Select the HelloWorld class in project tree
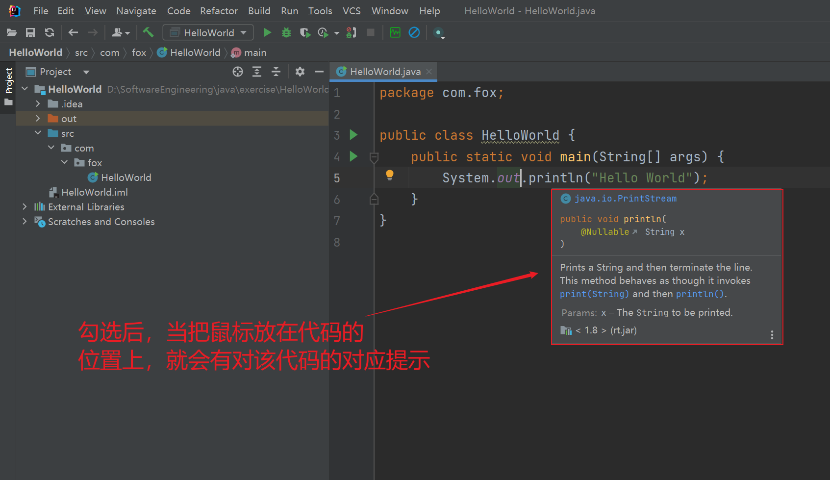 120,177
